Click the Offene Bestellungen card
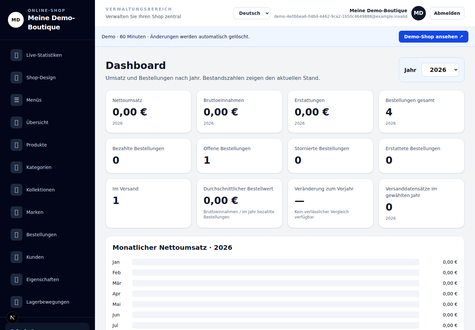This screenshot has width=475, height=330. [239, 156]
